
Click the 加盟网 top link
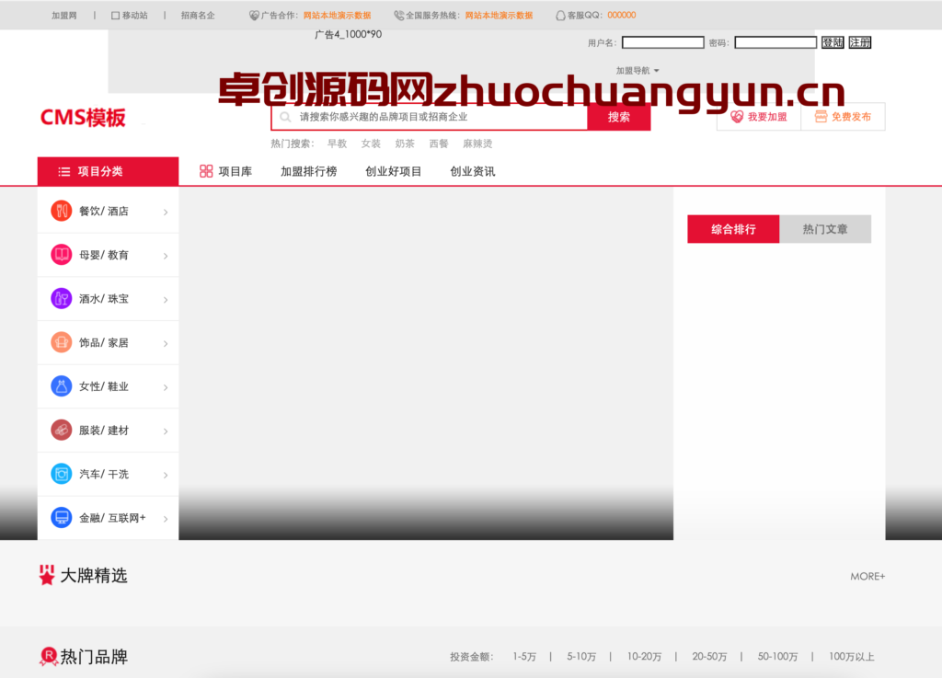[64, 16]
